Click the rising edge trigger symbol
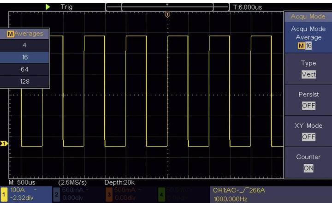 (x=244, y=190)
